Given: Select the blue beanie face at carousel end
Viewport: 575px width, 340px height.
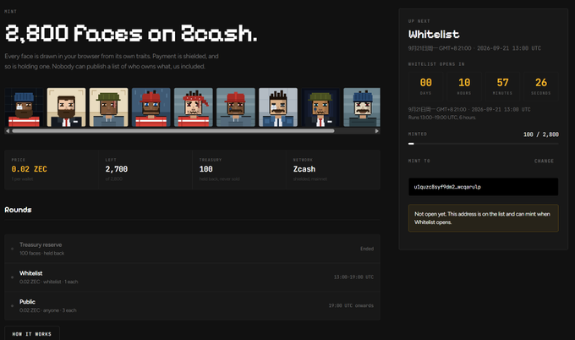Looking at the screenshot, I should [x=362, y=107].
